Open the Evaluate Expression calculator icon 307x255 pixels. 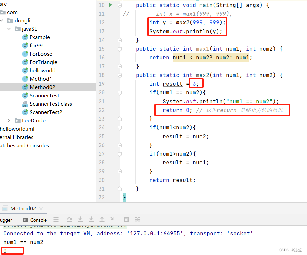(x=127, y=219)
